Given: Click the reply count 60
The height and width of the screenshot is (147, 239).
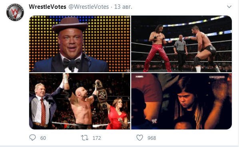Looking at the screenshot, I should (43, 138).
